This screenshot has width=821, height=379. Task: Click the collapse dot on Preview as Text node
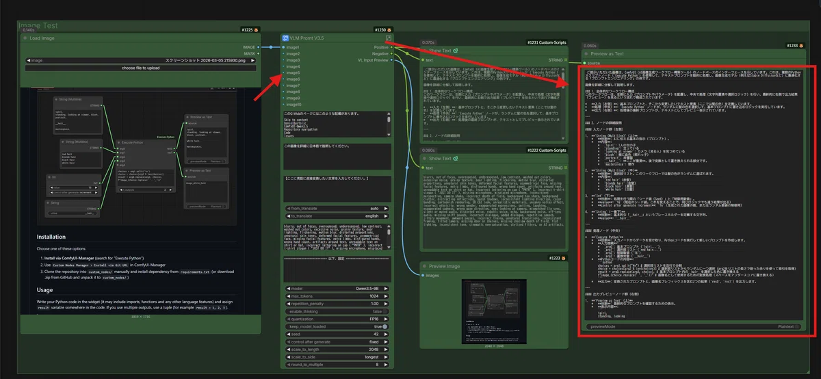click(x=585, y=53)
